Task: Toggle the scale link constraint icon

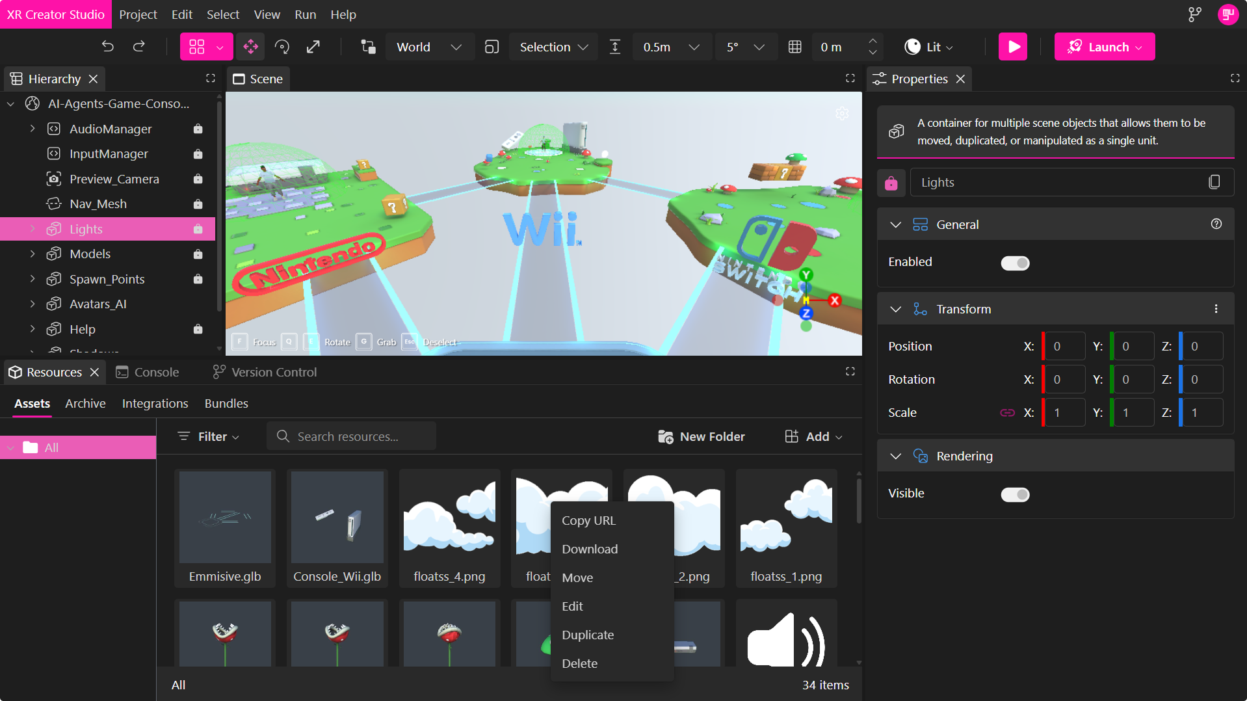Action: tap(1007, 412)
